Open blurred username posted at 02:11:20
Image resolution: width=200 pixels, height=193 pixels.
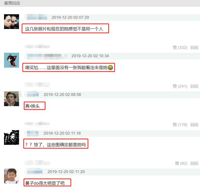coord(35,171)
